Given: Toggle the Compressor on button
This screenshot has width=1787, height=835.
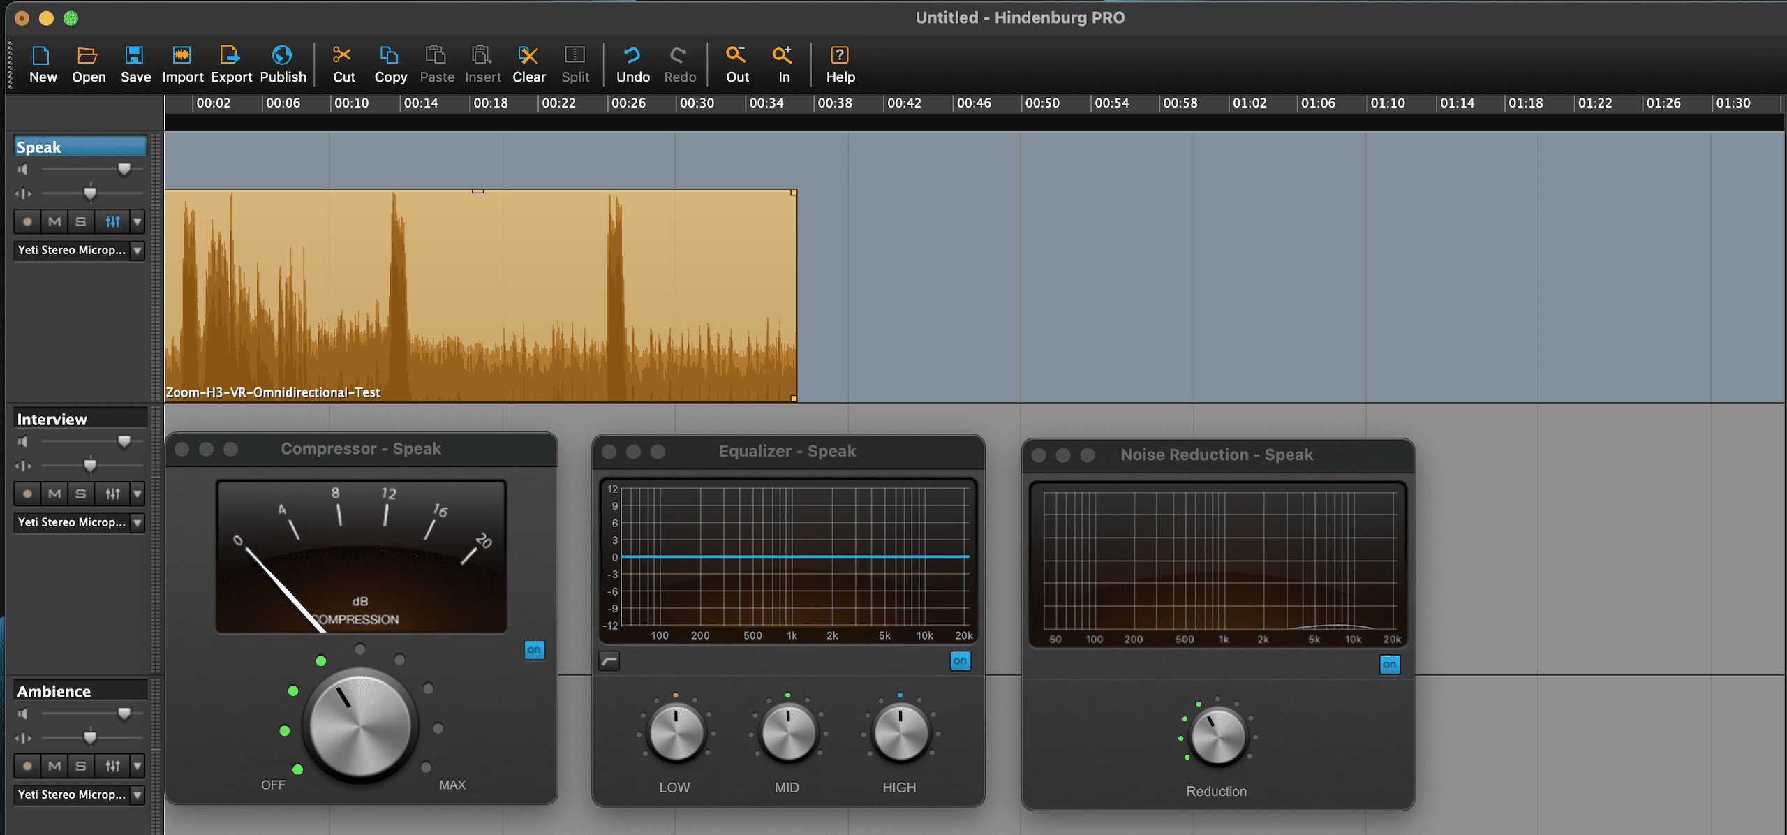Looking at the screenshot, I should point(534,650).
